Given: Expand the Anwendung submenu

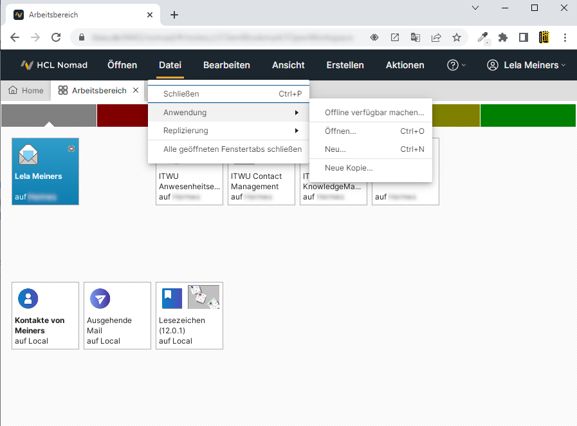Looking at the screenshot, I should (228, 113).
